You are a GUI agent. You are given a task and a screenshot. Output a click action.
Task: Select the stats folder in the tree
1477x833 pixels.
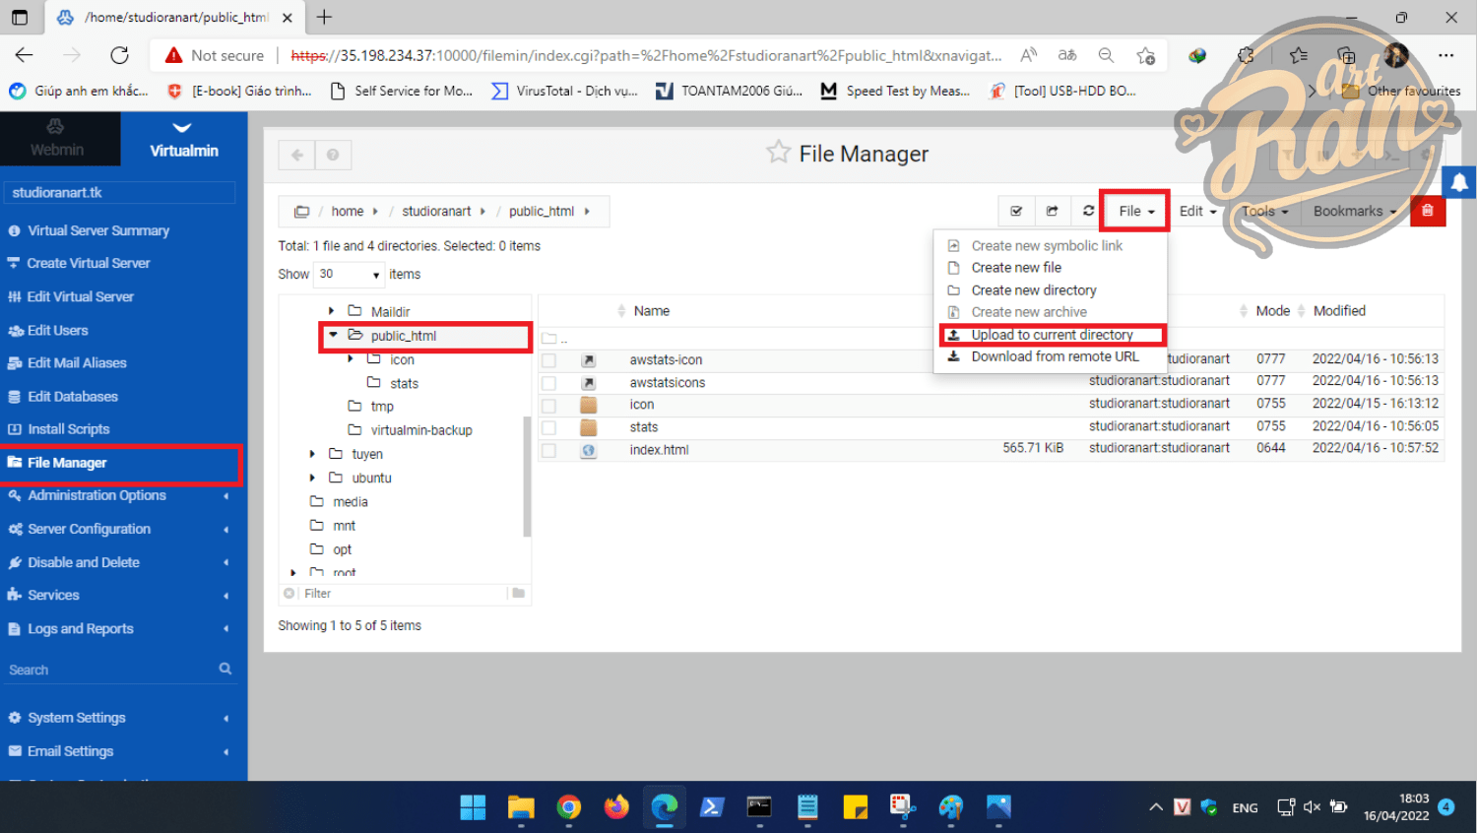click(x=404, y=383)
